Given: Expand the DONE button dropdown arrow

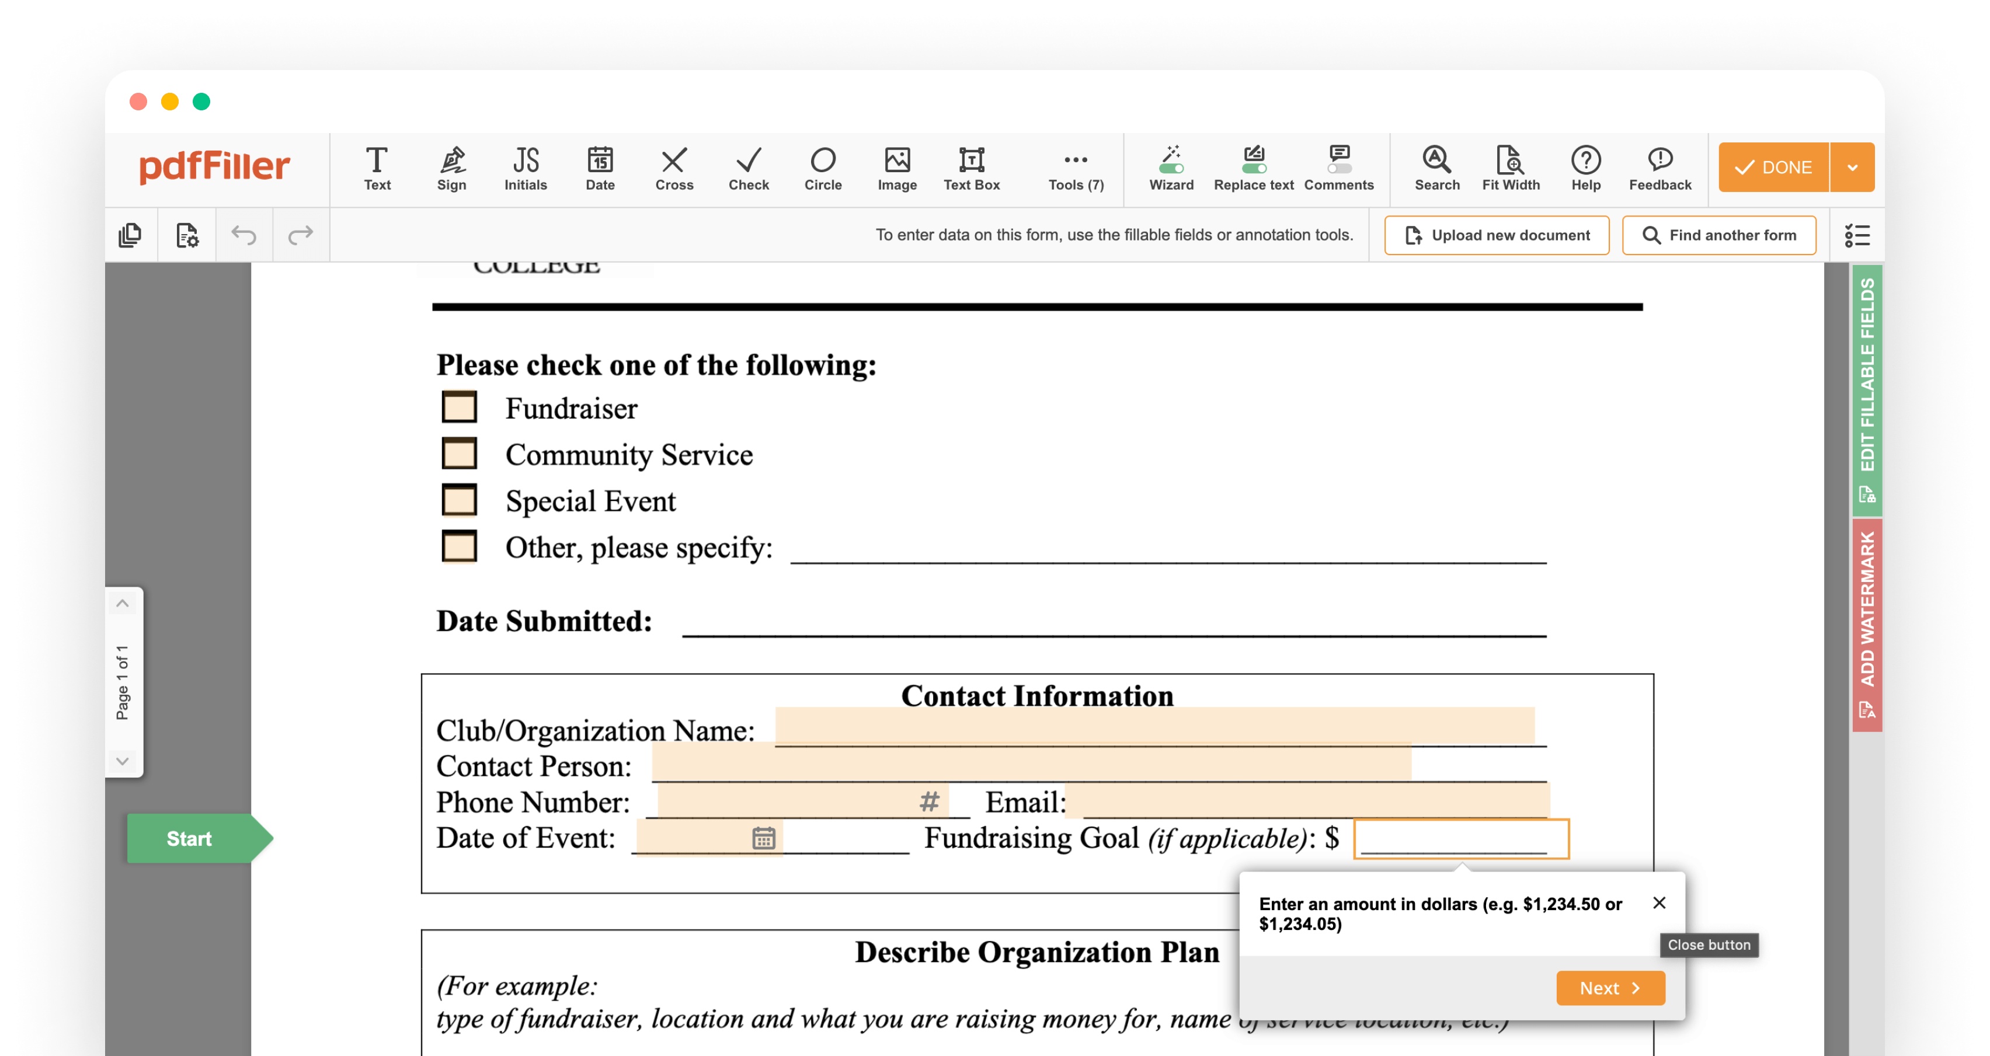Looking at the screenshot, I should [x=1852, y=167].
